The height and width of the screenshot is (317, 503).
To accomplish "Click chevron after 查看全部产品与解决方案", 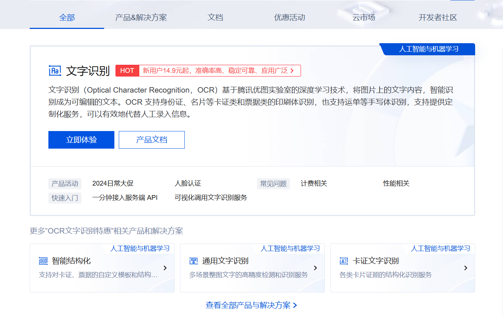I will tap(295, 305).
